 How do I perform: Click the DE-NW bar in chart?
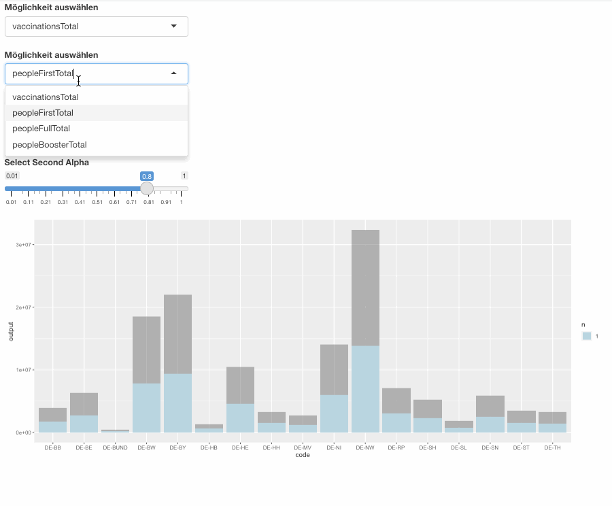tap(365, 331)
